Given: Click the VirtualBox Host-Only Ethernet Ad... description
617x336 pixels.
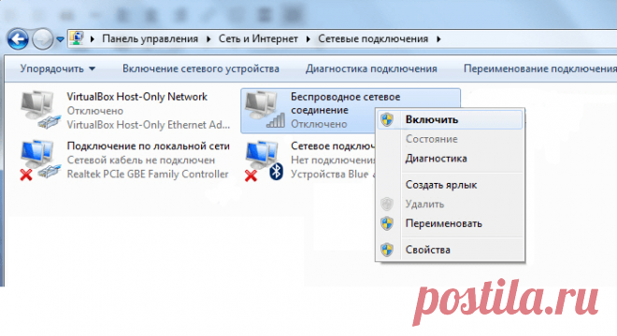Looking at the screenshot, I should (149, 125).
